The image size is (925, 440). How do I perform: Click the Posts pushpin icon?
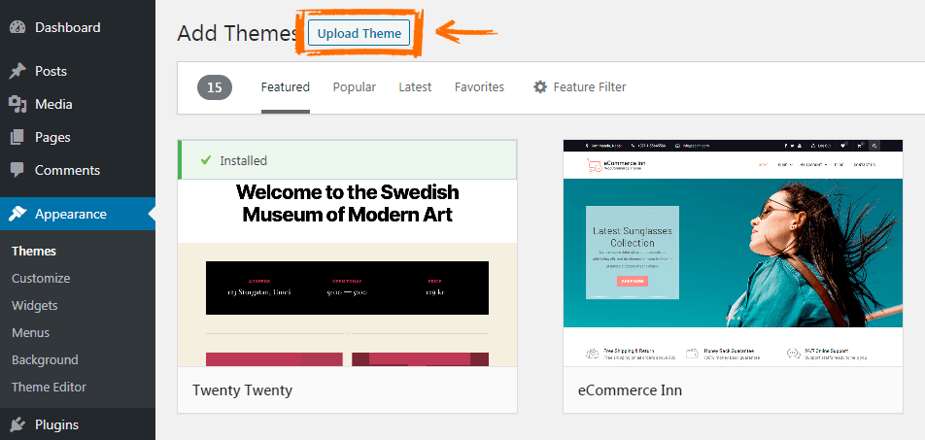coord(17,71)
